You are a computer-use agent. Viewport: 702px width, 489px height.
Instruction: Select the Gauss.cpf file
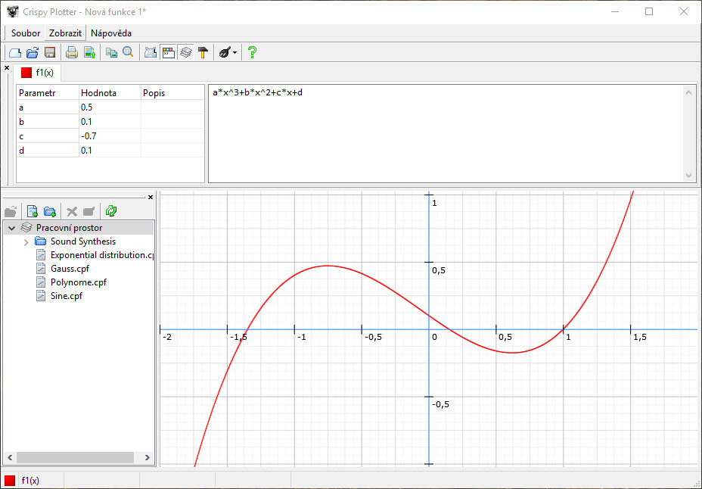click(x=70, y=269)
